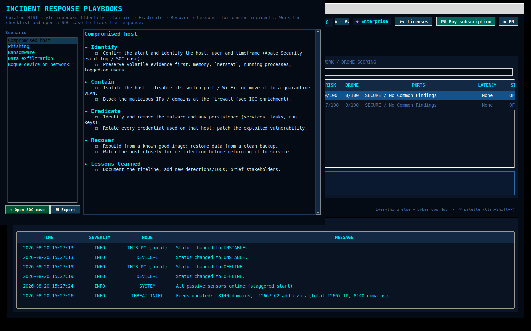Click the DRONE SCORING breadcrumb
Image resolution: width=531 pixels, height=331 pixels.
click(359, 62)
